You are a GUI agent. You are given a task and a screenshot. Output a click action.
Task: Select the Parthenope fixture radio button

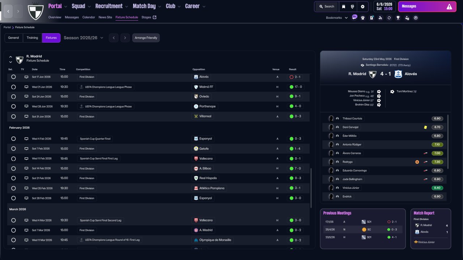[13, 107]
